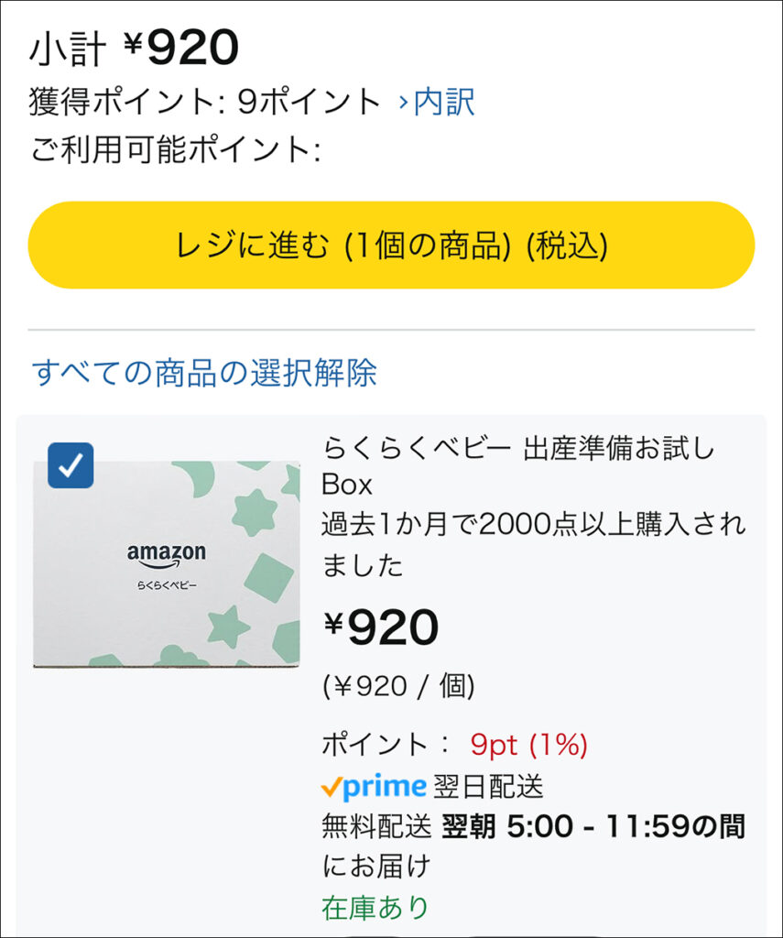Screen dimensions: 783x938
Task: Open the 内訳 points breakdown link
Action: (x=444, y=102)
